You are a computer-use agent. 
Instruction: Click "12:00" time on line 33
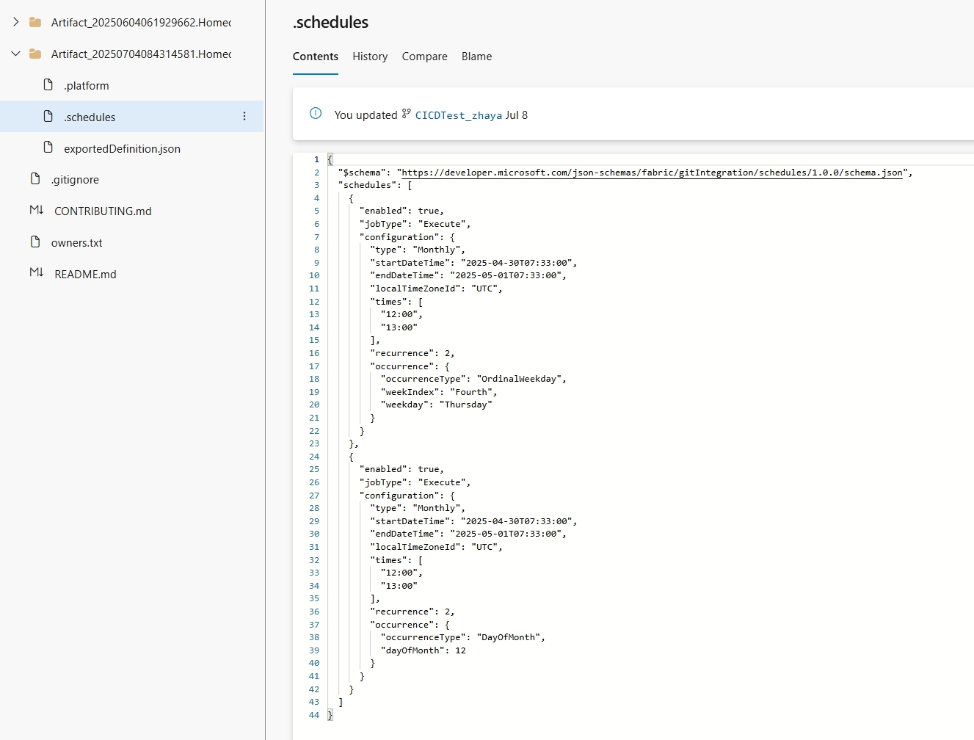(399, 573)
